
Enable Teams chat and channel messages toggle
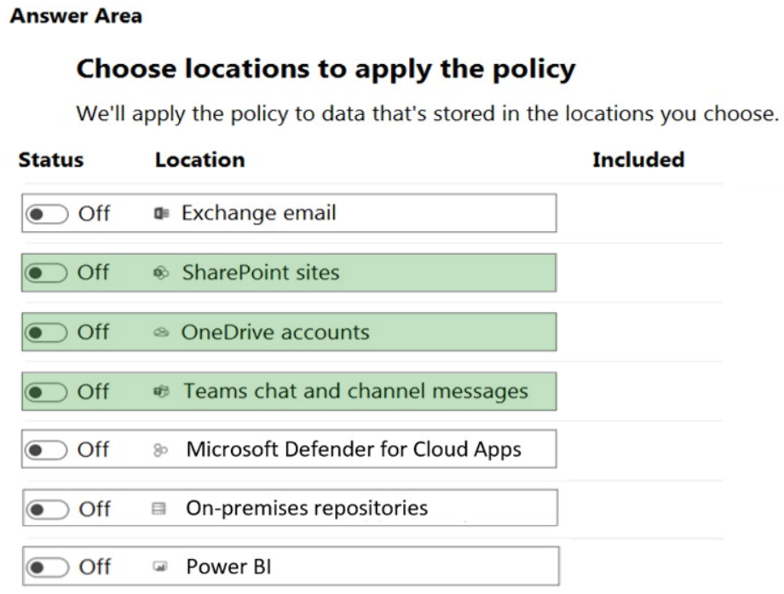(x=47, y=392)
